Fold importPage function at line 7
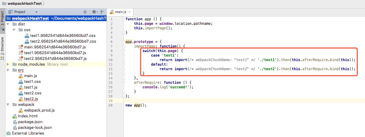365x137 pixels. [124, 46]
